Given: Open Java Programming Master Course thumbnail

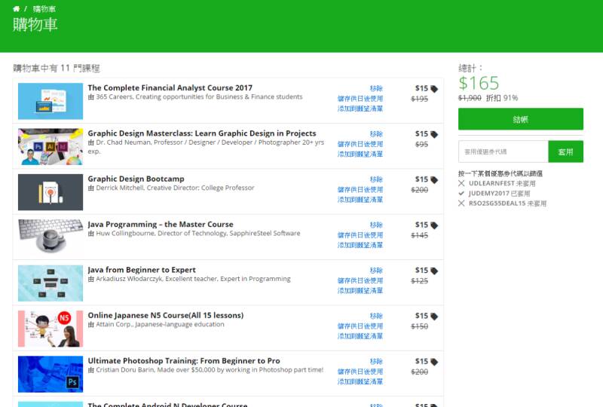Looking at the screenshot, I should coord(51,237).
